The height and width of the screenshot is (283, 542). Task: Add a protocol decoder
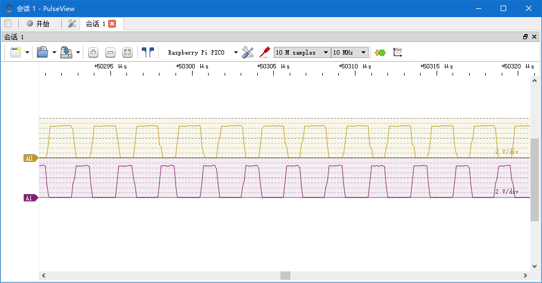[380, 52]
